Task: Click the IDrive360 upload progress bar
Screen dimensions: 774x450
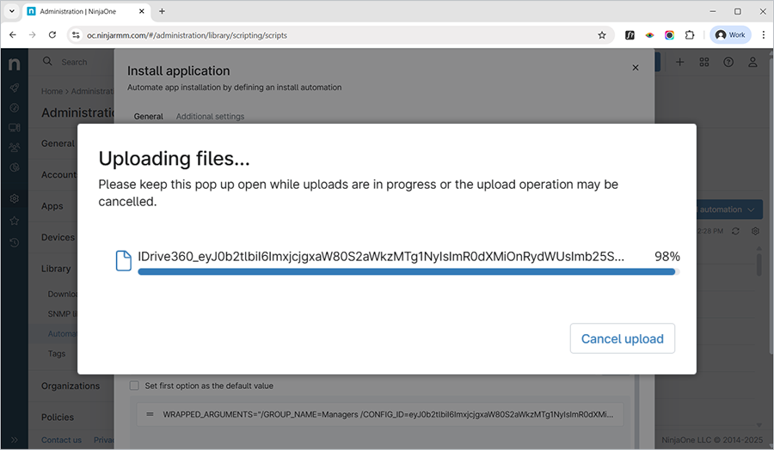Action: coord(408,271)
